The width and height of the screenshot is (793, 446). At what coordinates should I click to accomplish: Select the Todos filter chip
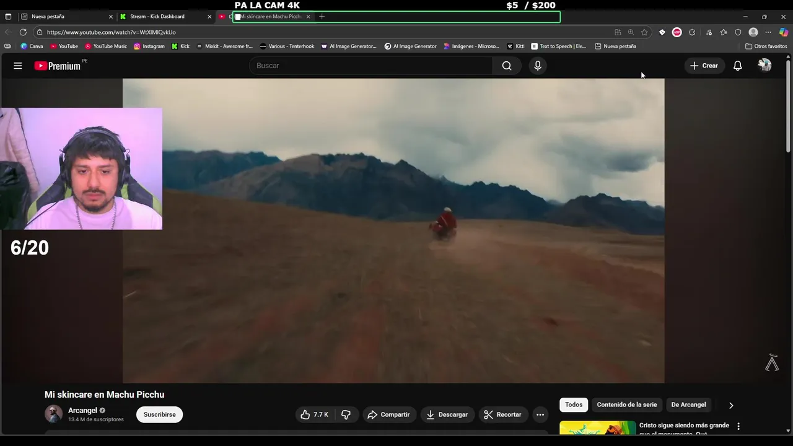point(574,405)
